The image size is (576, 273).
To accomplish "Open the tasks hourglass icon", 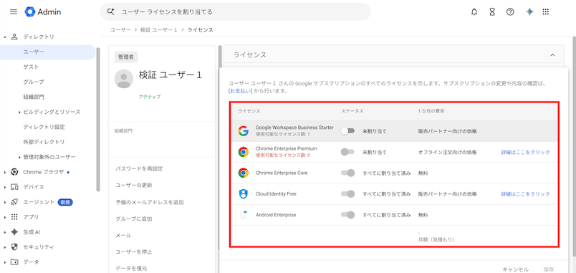I will pyautogui.click(x=492, y=11).
